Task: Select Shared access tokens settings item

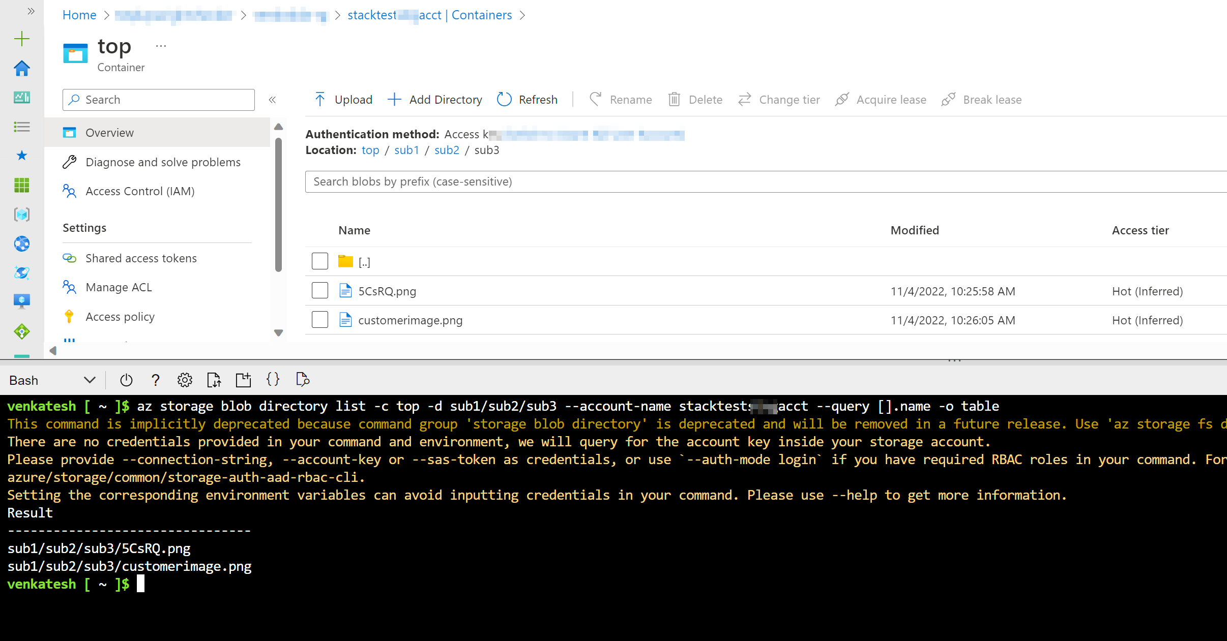Action: pos(140,258)
